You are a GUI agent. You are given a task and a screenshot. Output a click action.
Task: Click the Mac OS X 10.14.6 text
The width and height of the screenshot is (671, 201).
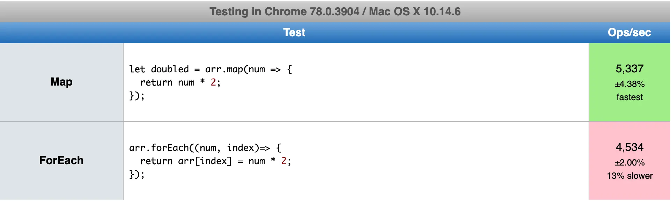pyautogui.click(x=415, y=11)
